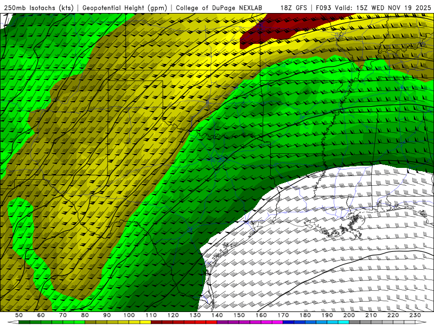434x325 pixels.
Task: Click the "50" value on the color scale
Action: [x=19, y=315]
